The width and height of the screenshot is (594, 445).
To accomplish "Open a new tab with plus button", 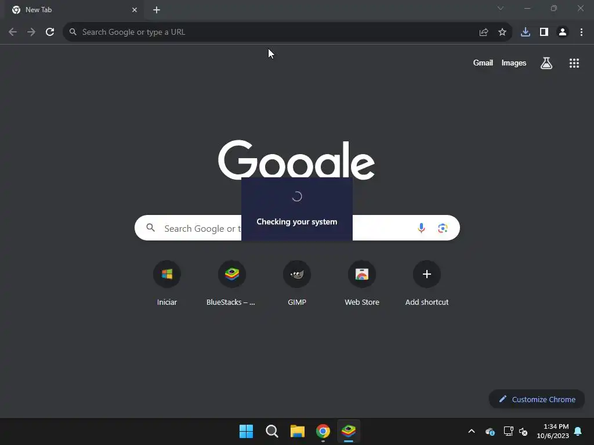I will pos(157,10).
